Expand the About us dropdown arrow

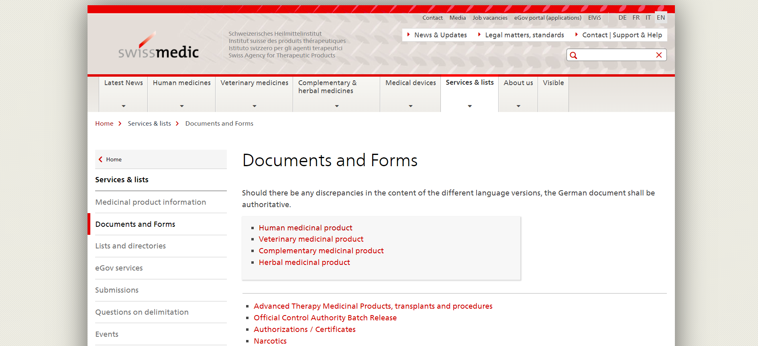[x=518, y=106]
